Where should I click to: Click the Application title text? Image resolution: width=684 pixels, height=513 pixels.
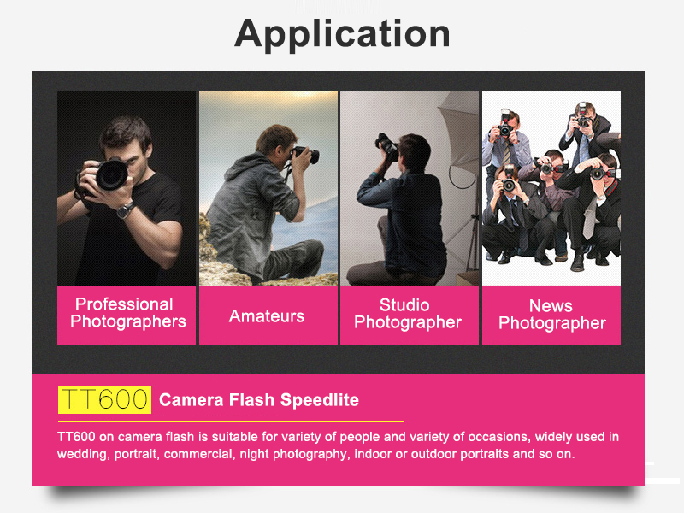point(343,34)
